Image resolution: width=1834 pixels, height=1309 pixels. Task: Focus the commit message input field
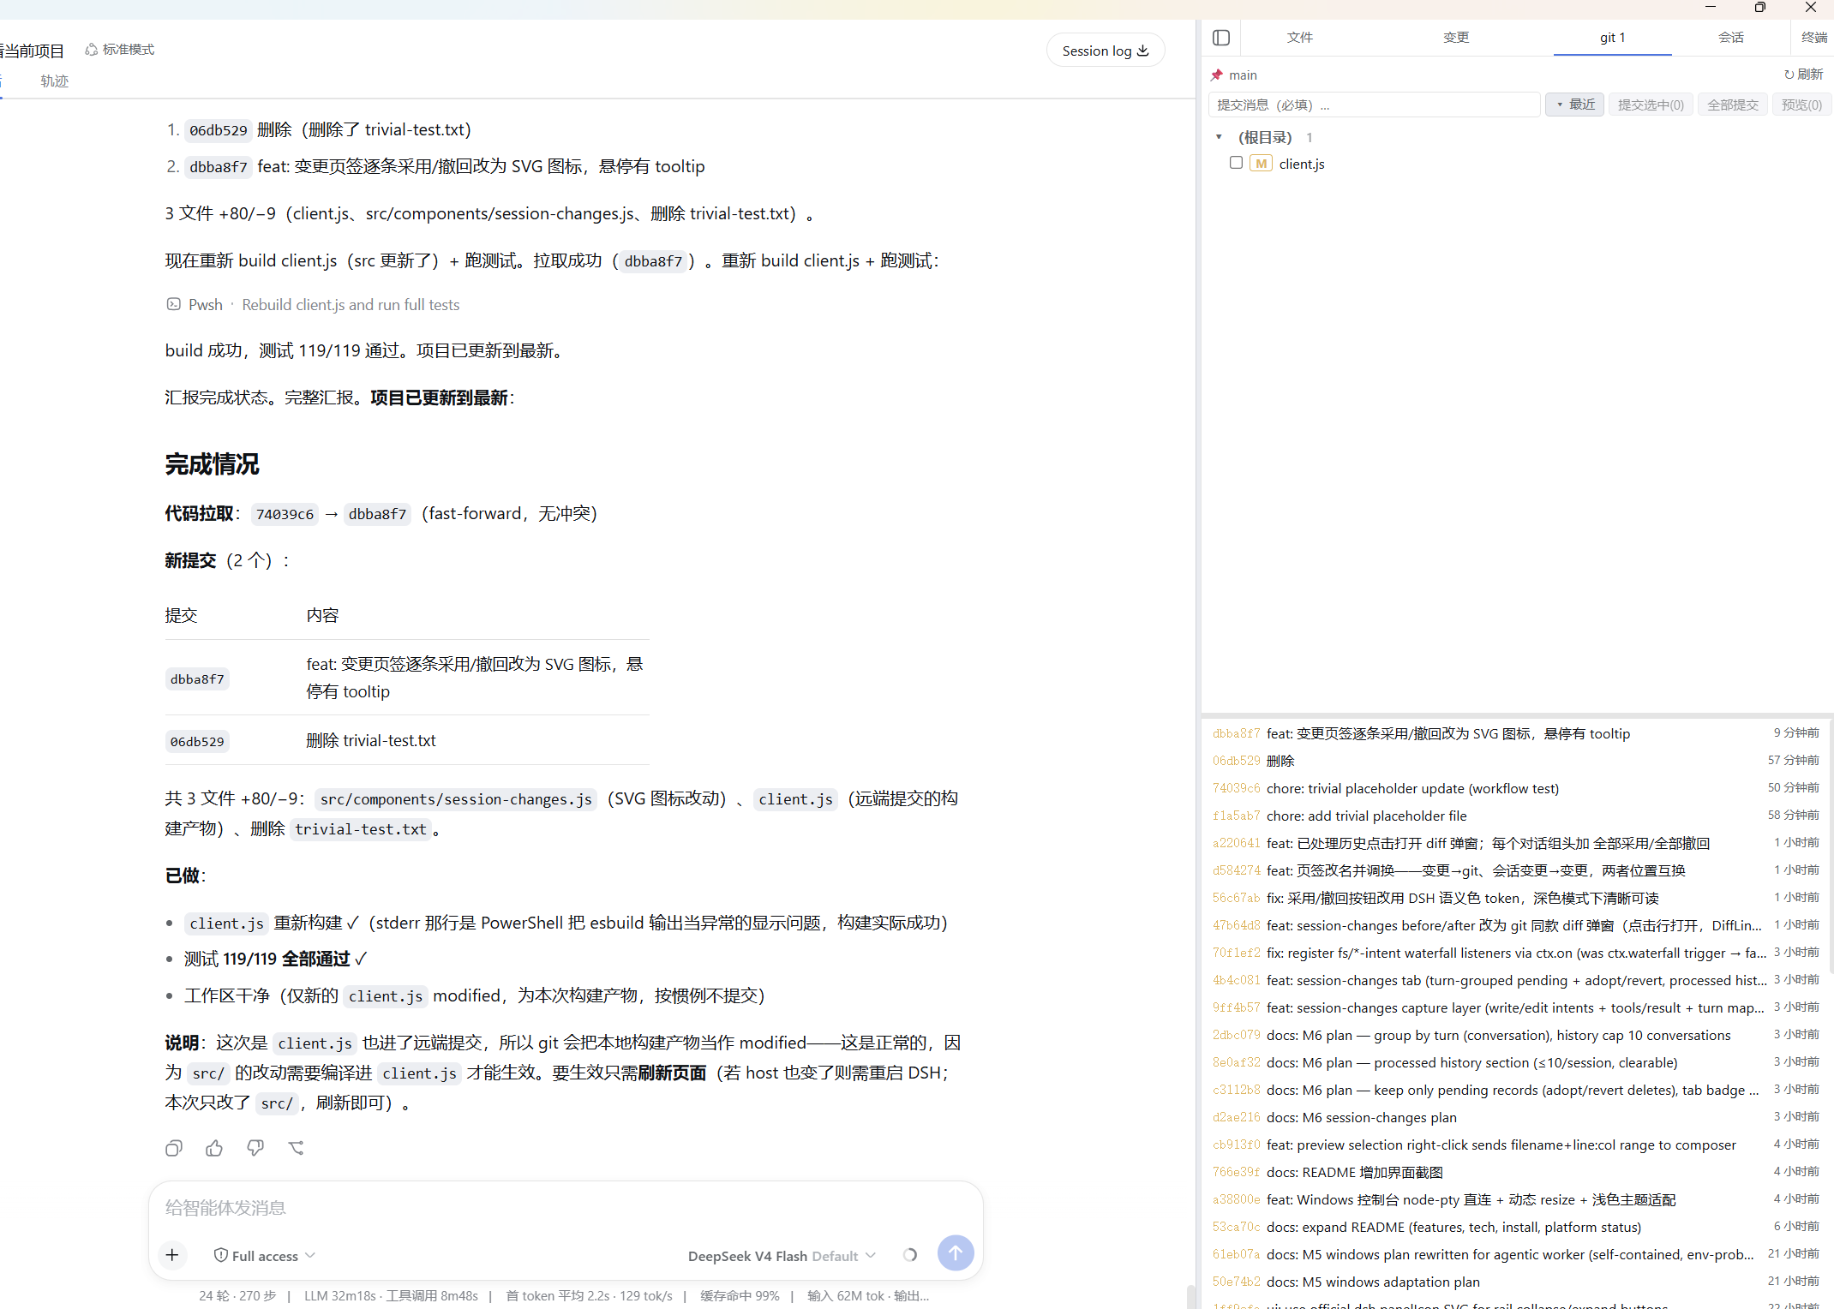(1374, 105)
